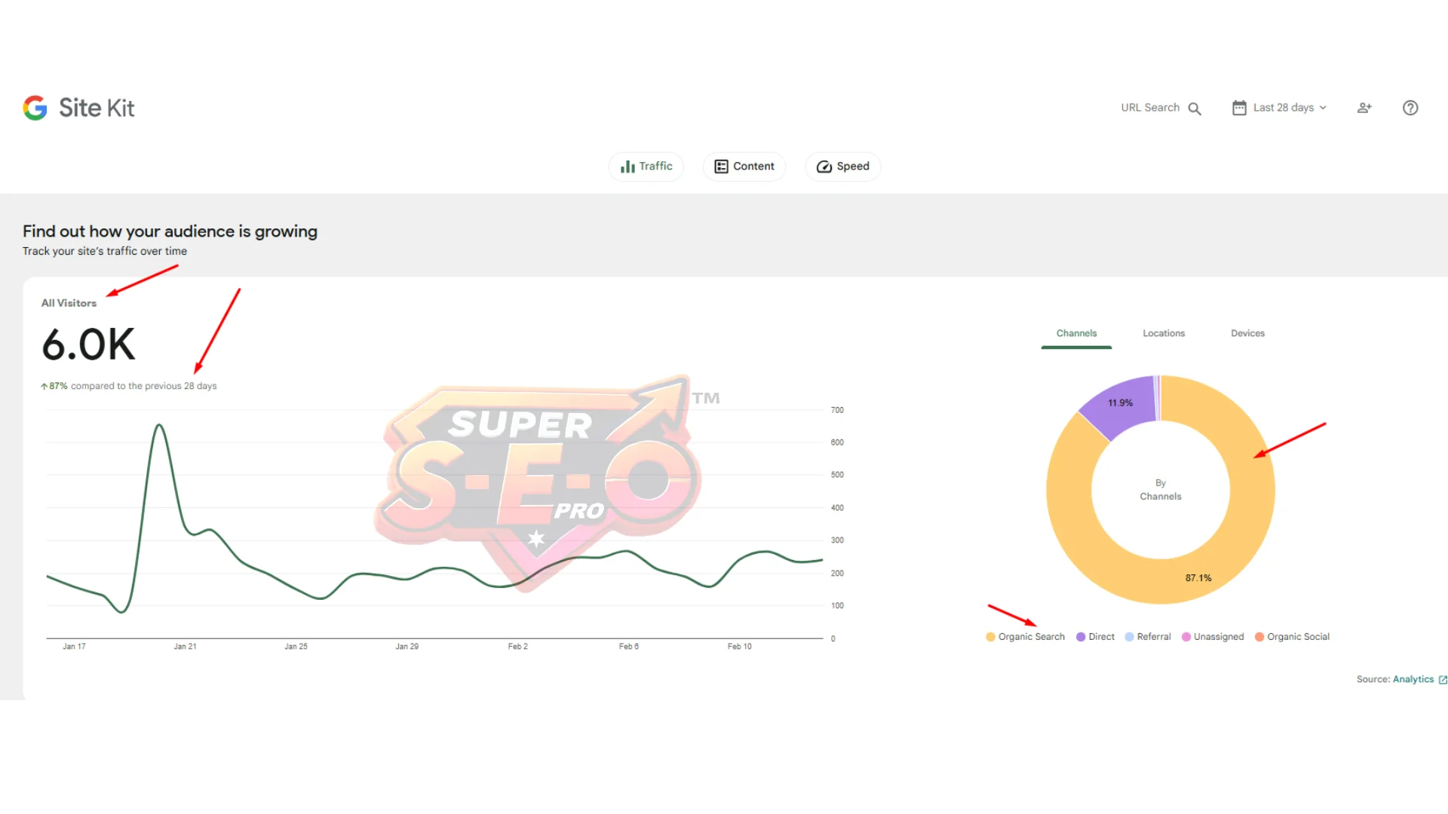1448x814 pixels.
Task: Open the Analytics source link
Action: point(1413,679)
